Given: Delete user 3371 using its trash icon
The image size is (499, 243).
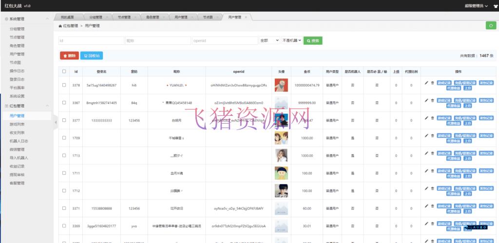Looking at the screenshot, I should [x=433, y=206].
